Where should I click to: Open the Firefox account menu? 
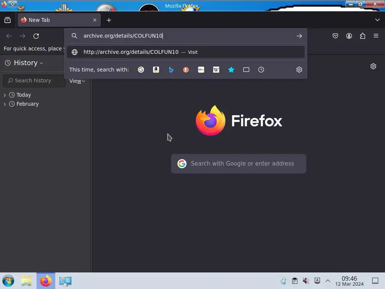[x=349, y=36]
